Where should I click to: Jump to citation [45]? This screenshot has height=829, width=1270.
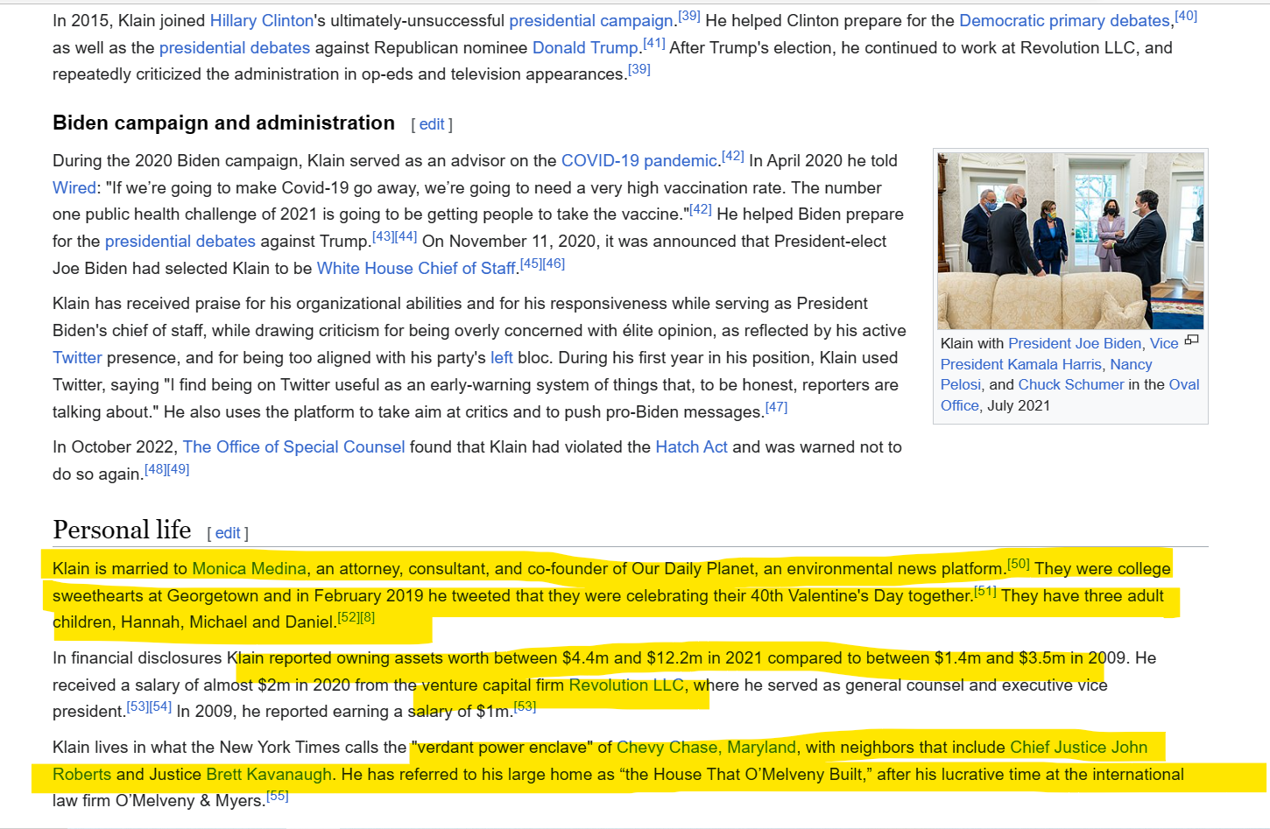(x=531, y=263)
